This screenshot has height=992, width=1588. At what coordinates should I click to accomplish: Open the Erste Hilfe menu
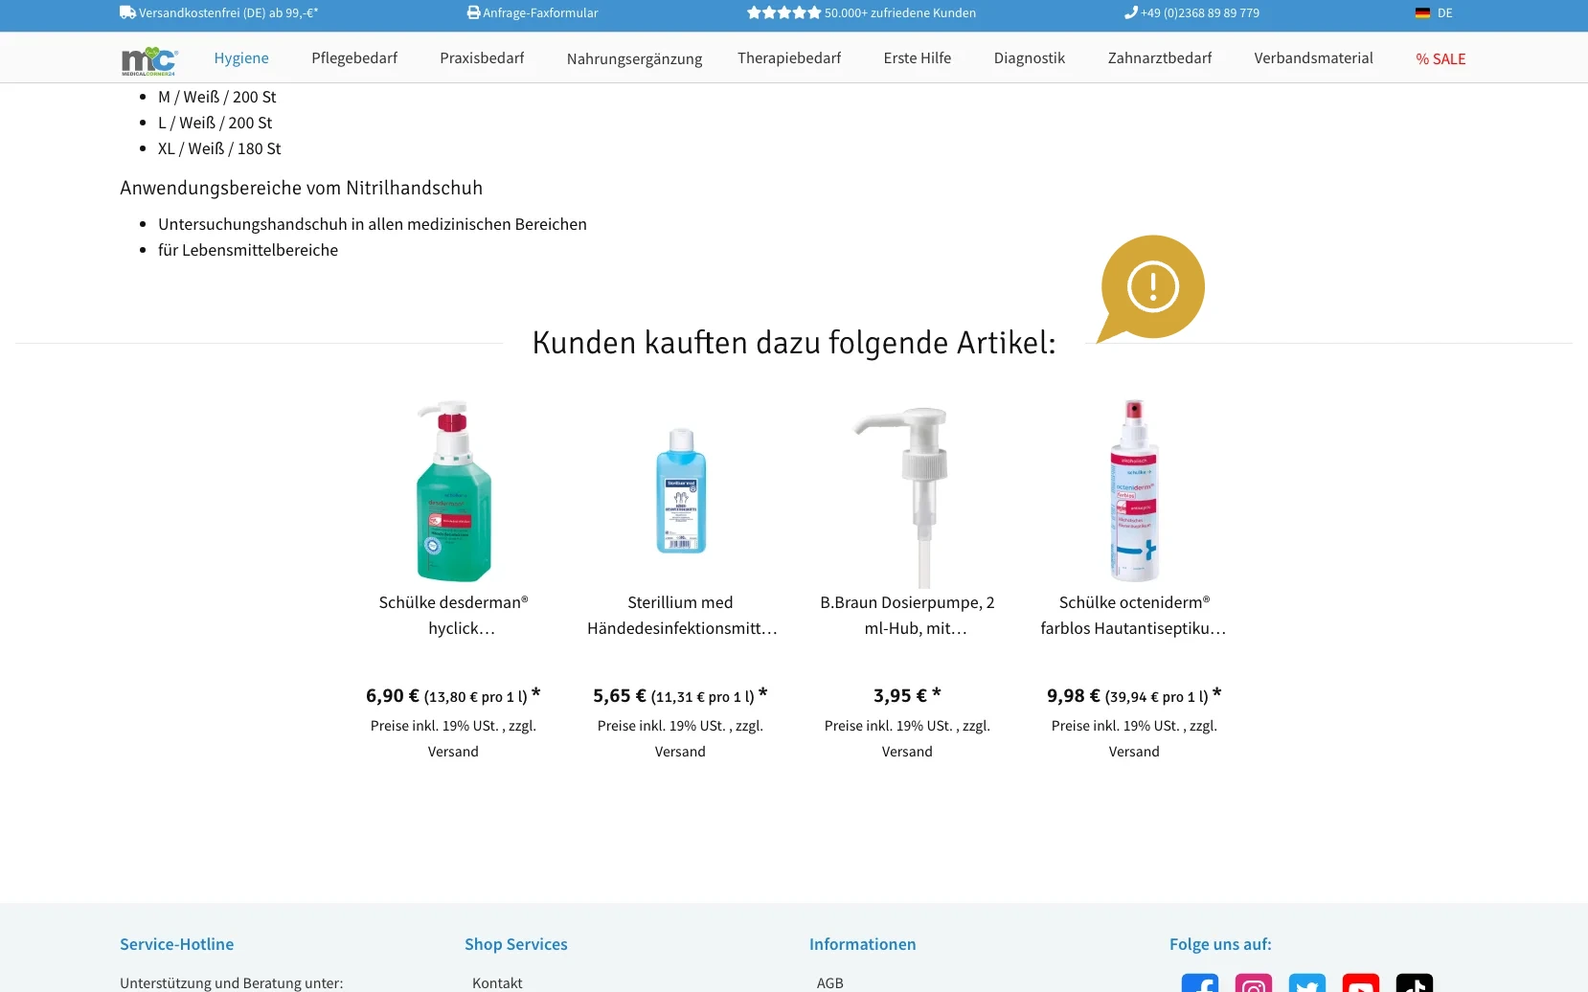point(918,58)
